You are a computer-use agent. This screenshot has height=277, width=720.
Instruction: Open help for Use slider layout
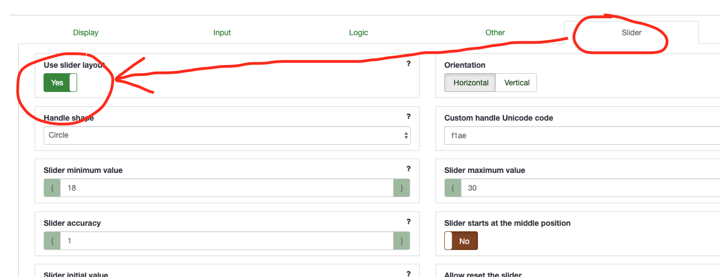(x=409, y=64)
